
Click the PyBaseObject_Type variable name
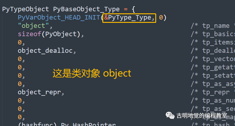pyautogui.click(x=86, y=9)
